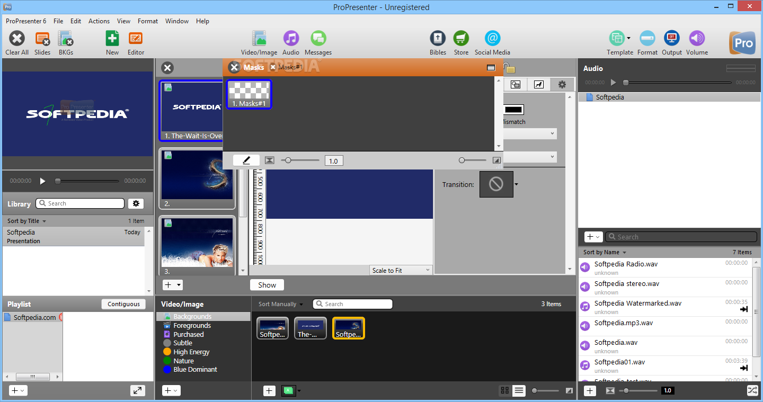
Task: Toggle the Contiguous playlist button
Action: pyautogui.click(x=123, y=304)
